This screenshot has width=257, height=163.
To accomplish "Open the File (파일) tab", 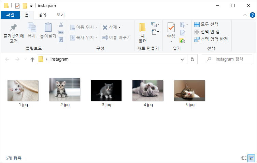I will pos(10,15).
